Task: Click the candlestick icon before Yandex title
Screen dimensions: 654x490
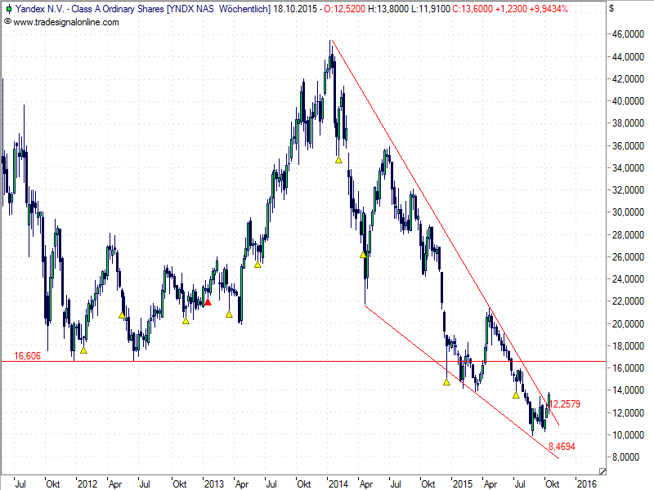Action: click(x=7, y=9)
